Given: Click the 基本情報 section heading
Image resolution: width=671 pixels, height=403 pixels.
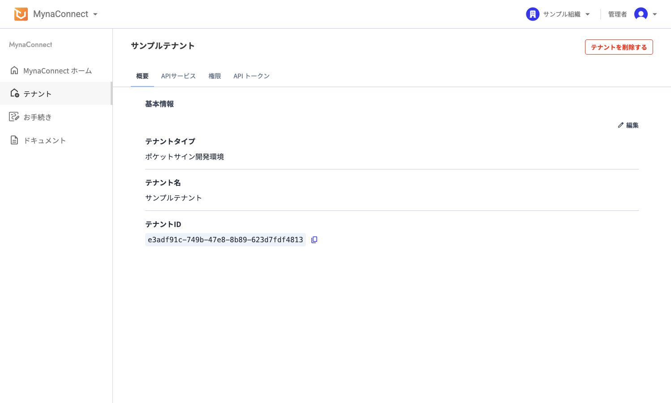Looking at the screenshot, I should pos(159,104).
